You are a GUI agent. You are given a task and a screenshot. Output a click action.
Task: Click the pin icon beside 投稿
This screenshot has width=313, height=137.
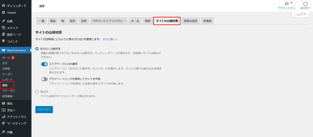click(3, 21)
